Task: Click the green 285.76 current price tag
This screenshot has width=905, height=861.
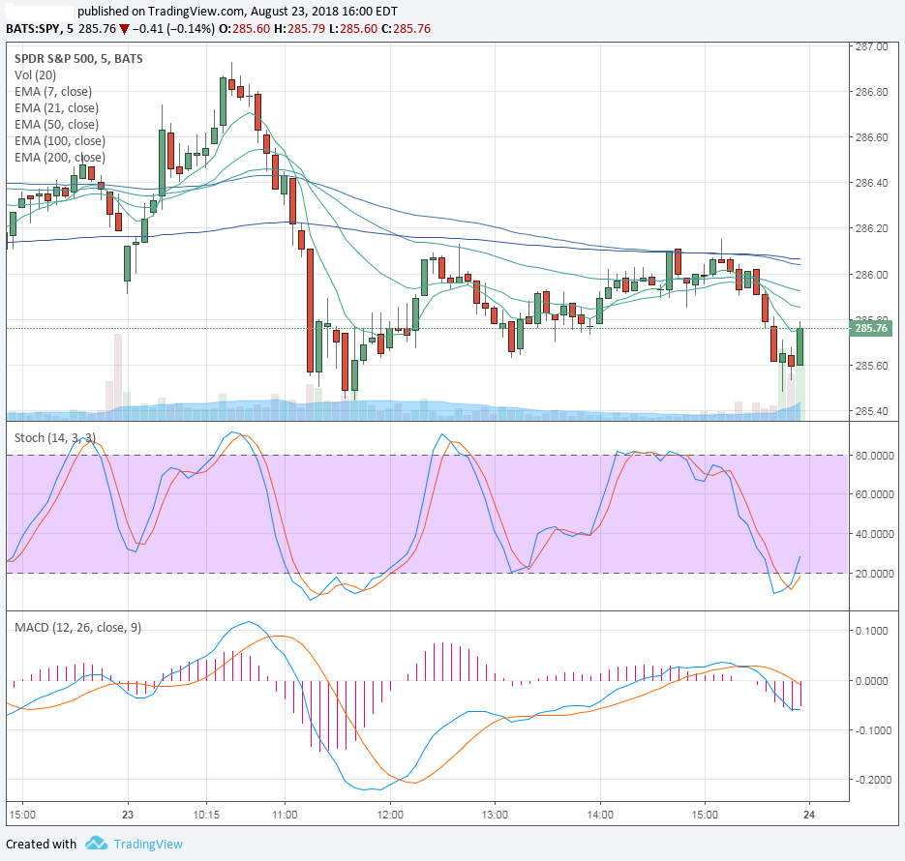Action: pos(871,328)
